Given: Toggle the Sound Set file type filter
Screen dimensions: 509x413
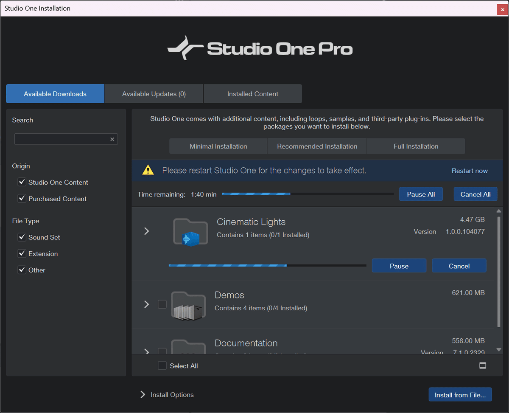Looking at the screenshot, I should [22, 237].
